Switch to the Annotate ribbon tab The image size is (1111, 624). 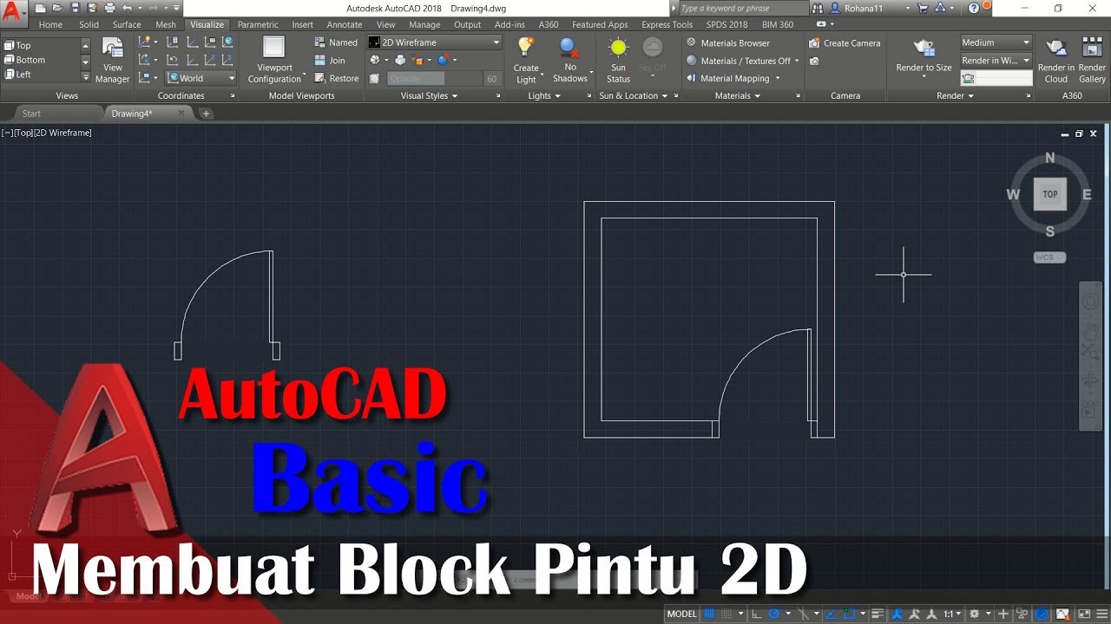point(345,24)
